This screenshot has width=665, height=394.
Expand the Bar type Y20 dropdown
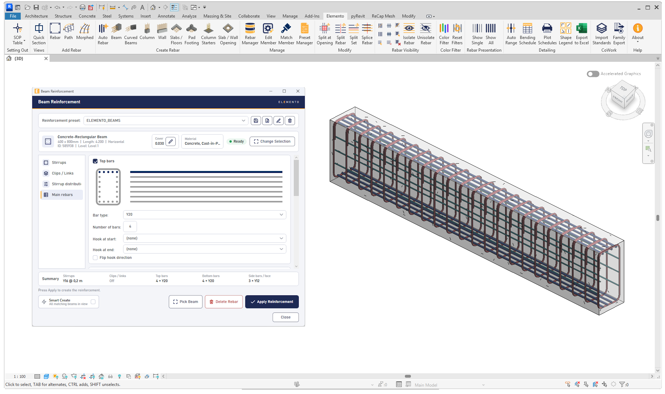[x=205, y=215]
